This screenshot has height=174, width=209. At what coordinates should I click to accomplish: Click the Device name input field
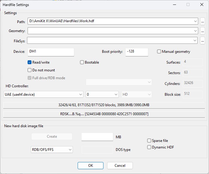pos(51,52)
